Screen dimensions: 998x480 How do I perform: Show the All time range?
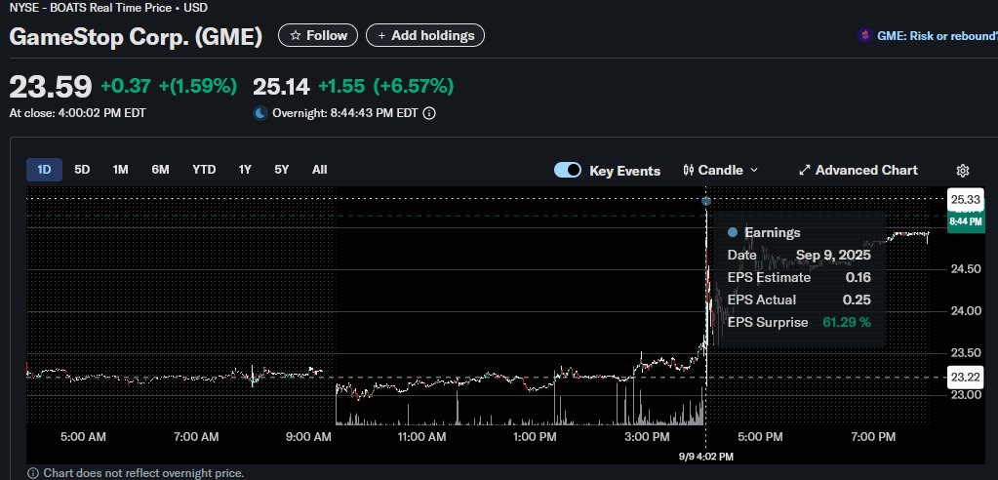tap(320, 170)
